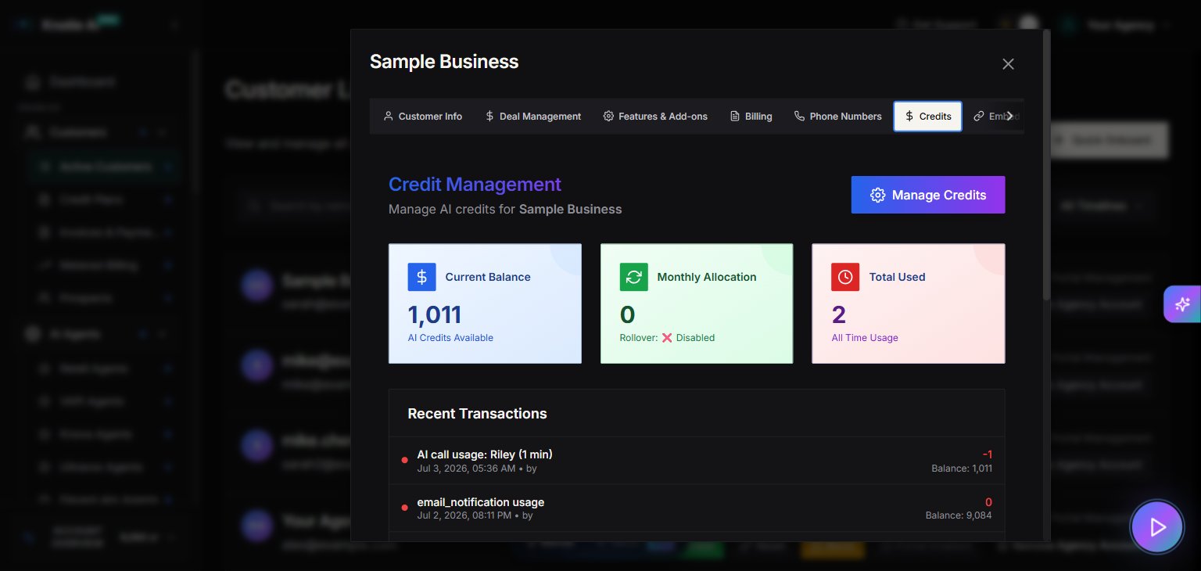The height and width of the screenshot is (571, 1201).
Task: Click the round purple play button
Action: tap(1157, 527)
